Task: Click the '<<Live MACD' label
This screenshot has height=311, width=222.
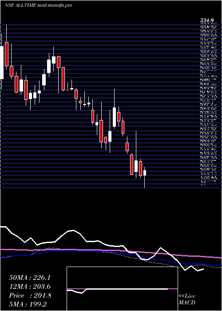Action: coord(187,299)
